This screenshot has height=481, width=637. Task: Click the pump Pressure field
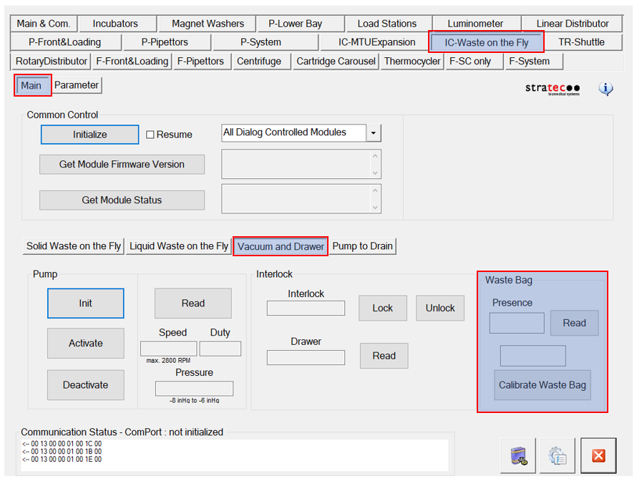point(194,389)
